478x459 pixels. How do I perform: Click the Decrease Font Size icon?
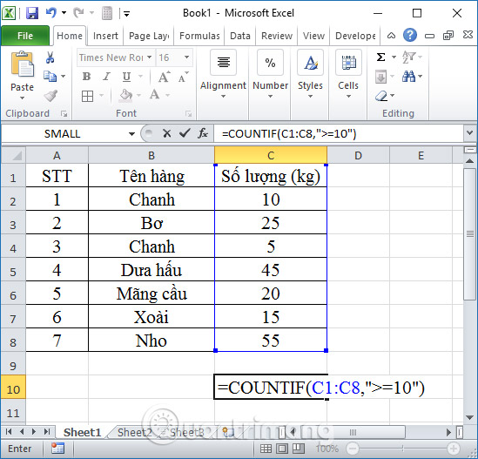[183, 77]
